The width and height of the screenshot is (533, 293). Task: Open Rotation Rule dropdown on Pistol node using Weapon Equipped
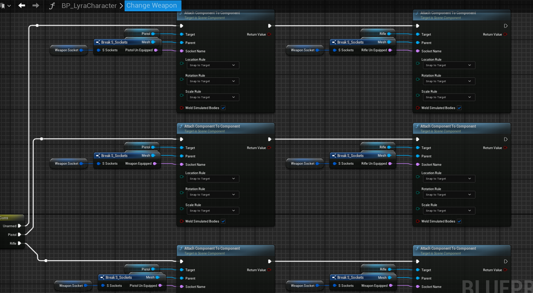pyautogui.click(x=213, y=195)
